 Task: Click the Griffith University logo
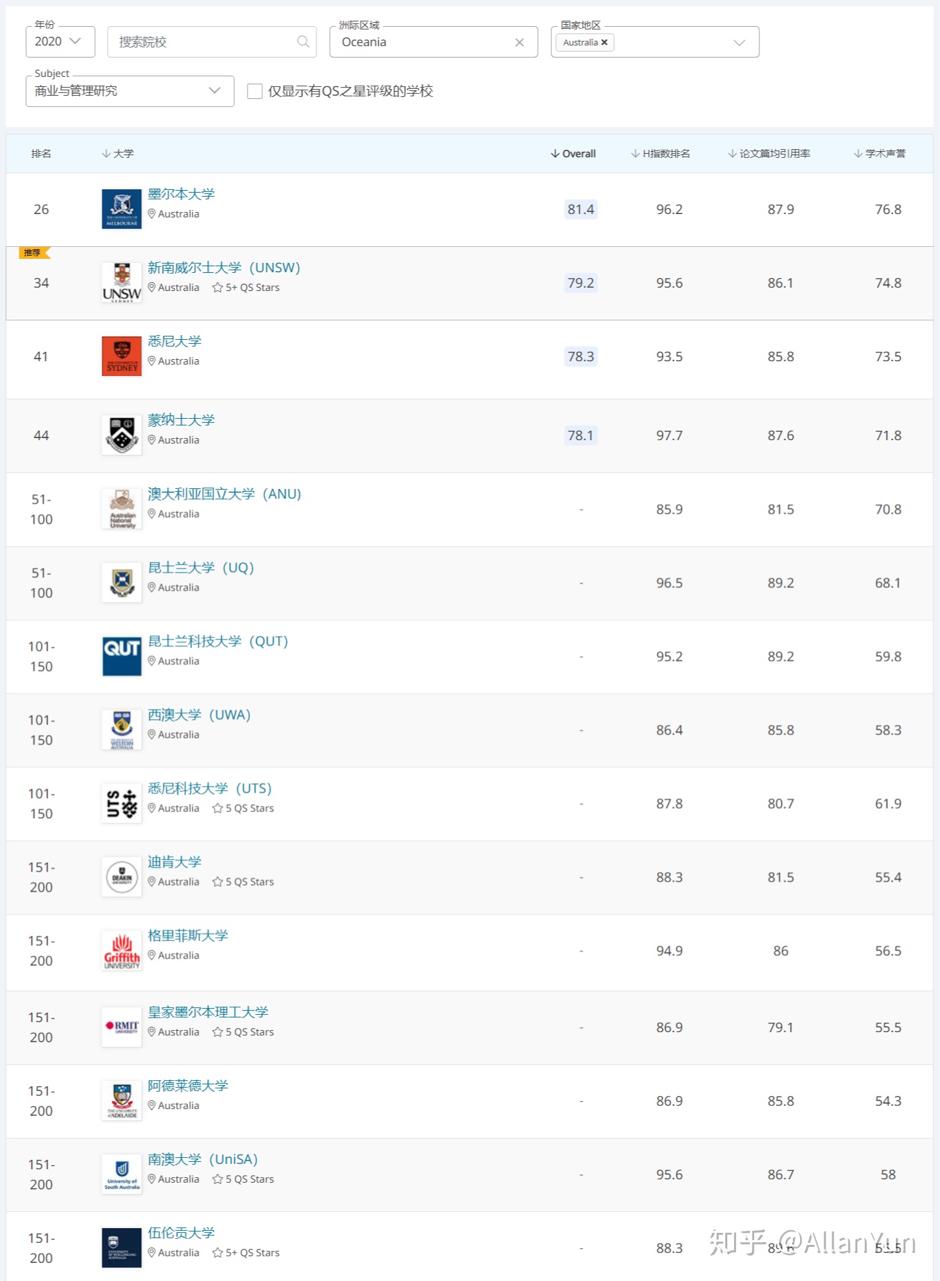[122, 951]
